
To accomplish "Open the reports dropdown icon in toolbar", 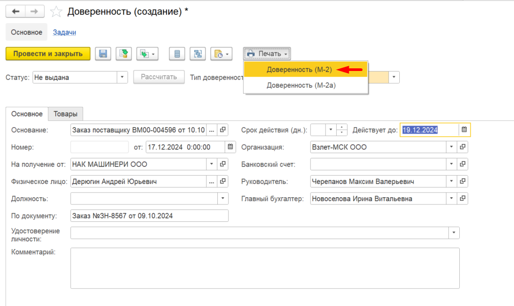I will tap(221, 54).
